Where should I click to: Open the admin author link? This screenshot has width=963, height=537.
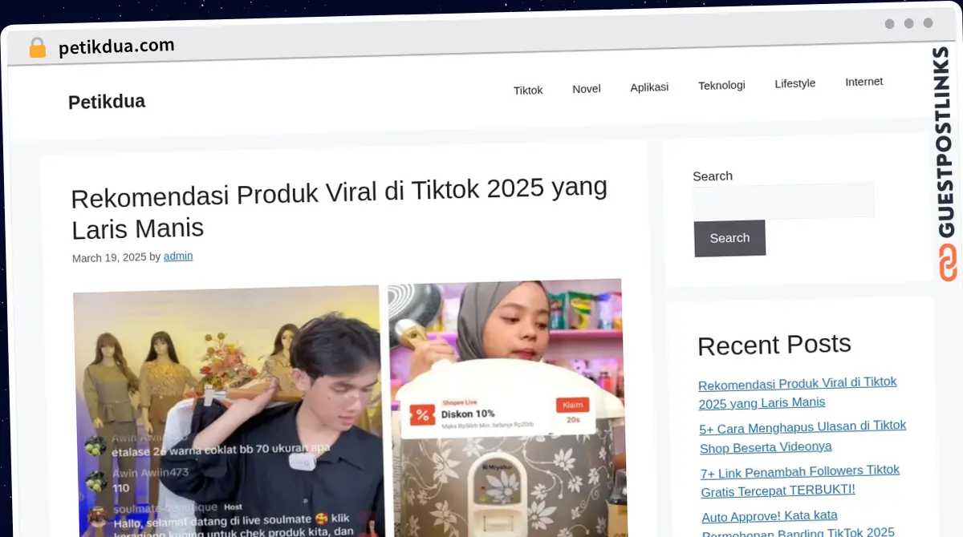[178, 256]
